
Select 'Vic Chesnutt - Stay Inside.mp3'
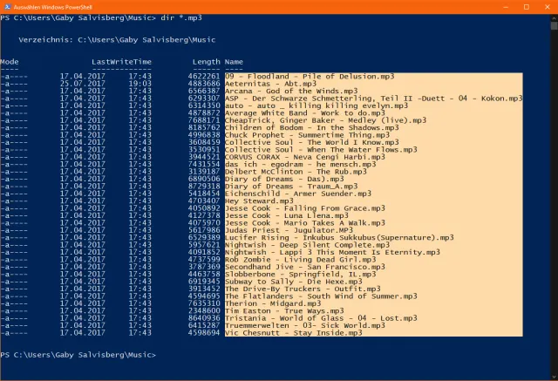294,333
